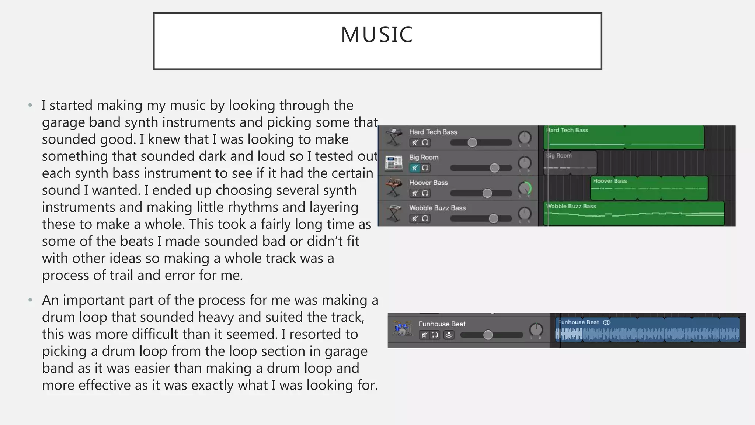
Task: Click the Big Room volume slider handle
Action: [494, 168]
